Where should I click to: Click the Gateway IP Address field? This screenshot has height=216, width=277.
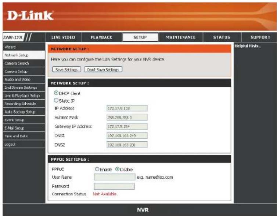(x=127, y=126)
